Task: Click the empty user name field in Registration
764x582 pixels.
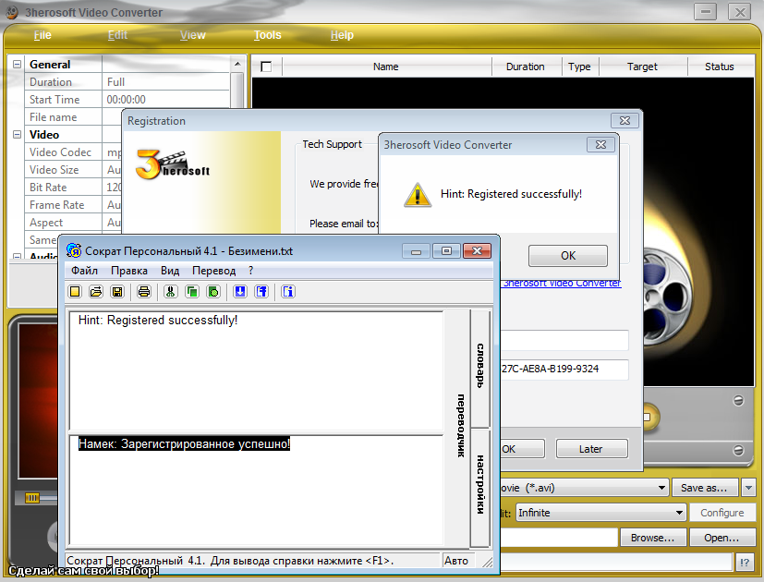Action: coord(564,340)
